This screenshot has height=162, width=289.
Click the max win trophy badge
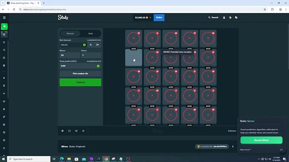pos(212,146)
